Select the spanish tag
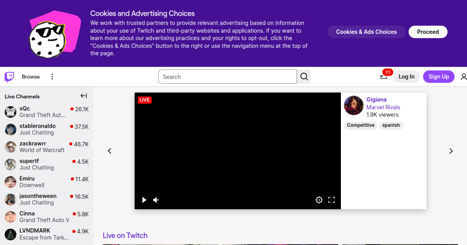The image size is (467, 245). (x=391, y=126)
